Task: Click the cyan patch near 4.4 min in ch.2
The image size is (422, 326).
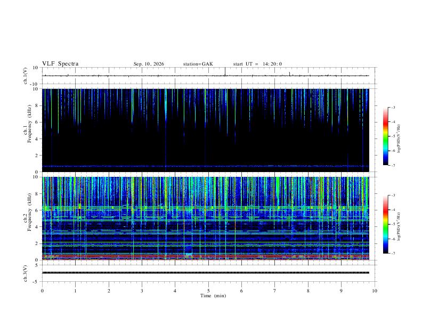Action: 189,254
